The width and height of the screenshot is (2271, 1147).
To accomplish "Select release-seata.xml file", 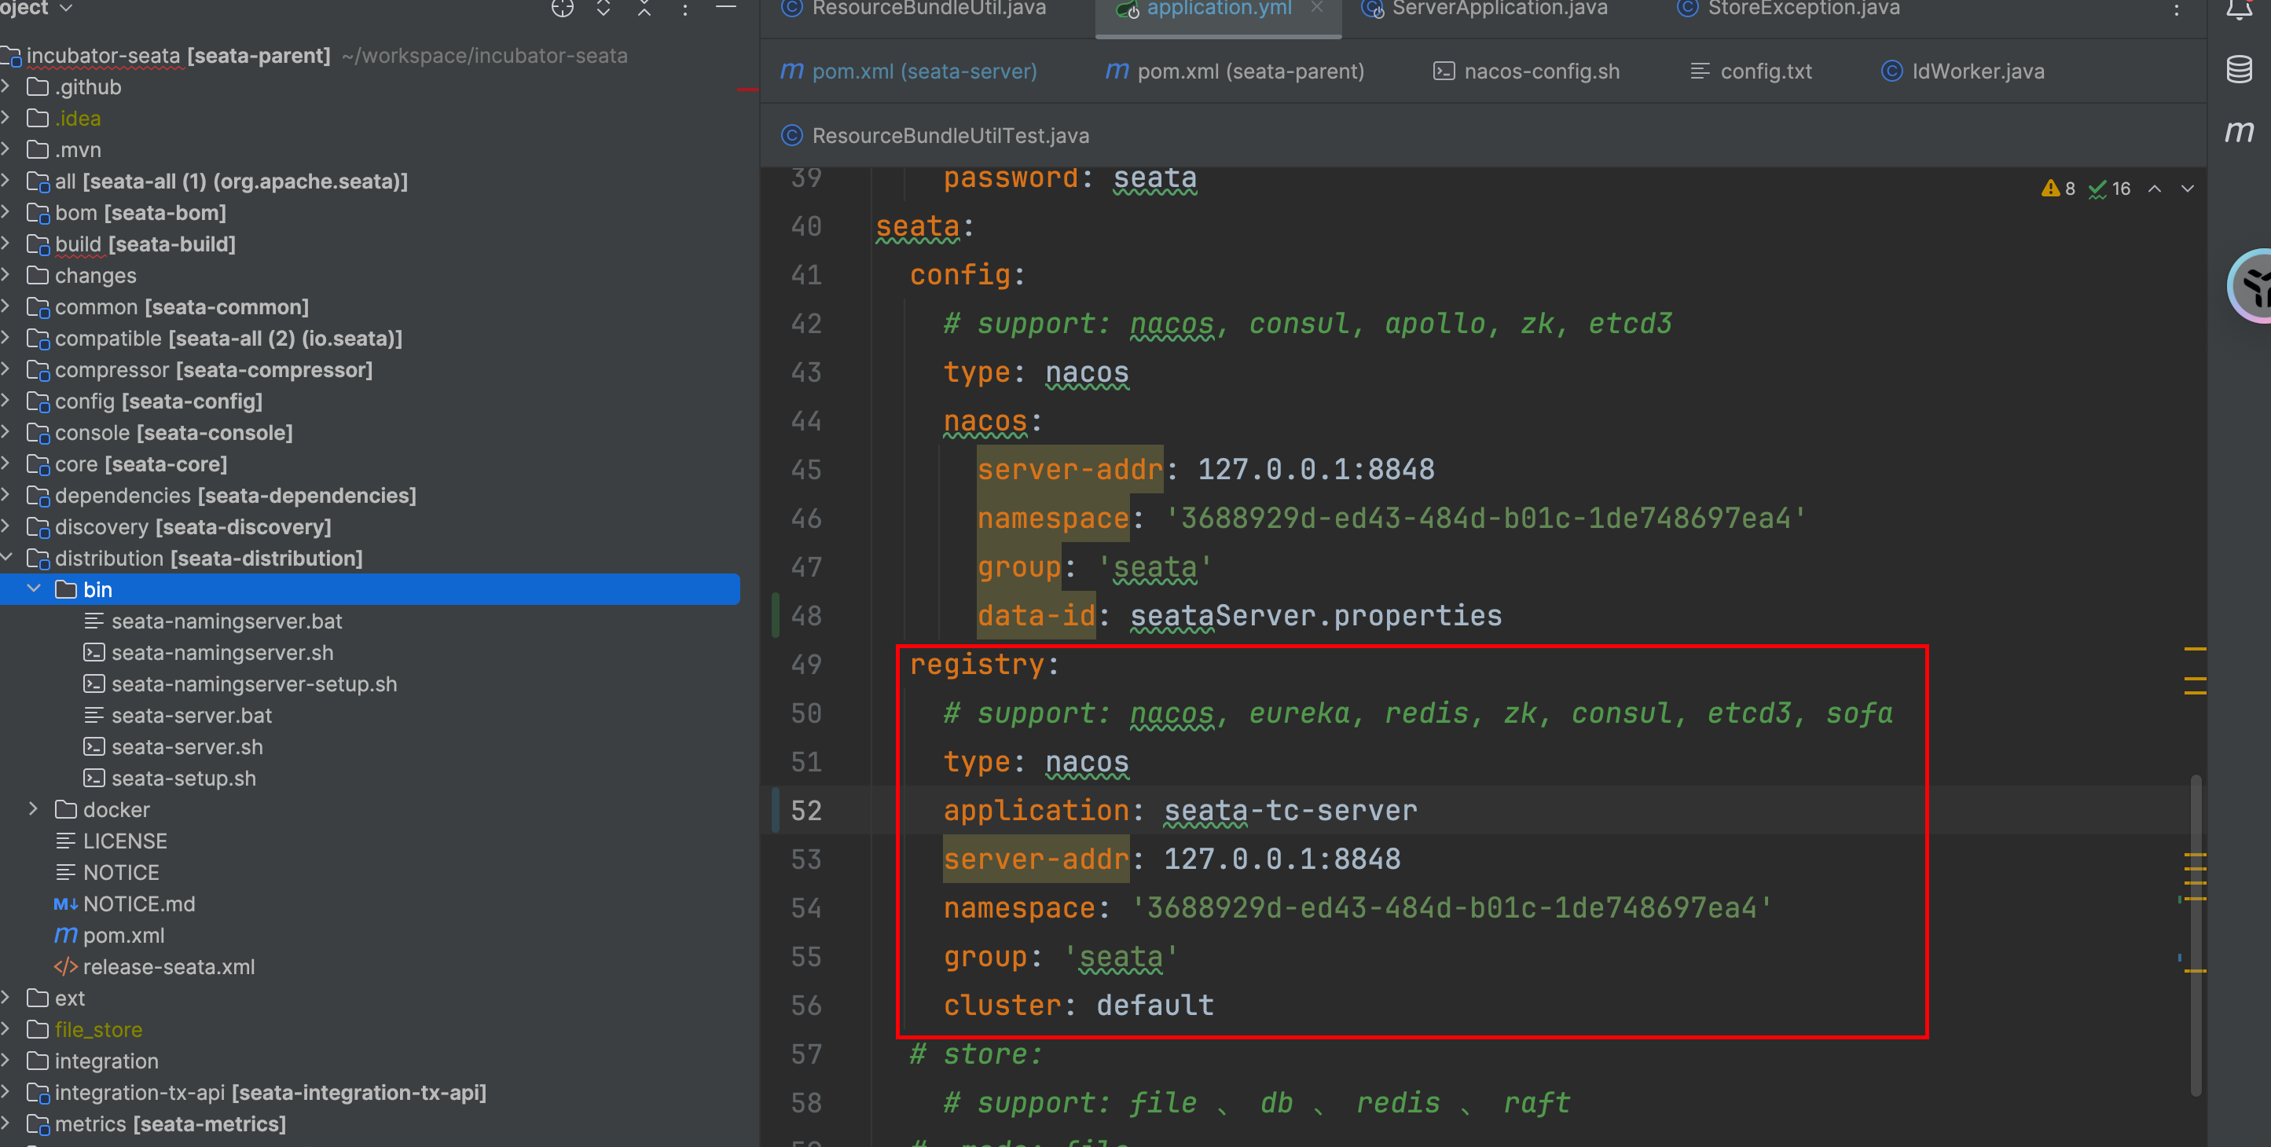I will (168, 967).
